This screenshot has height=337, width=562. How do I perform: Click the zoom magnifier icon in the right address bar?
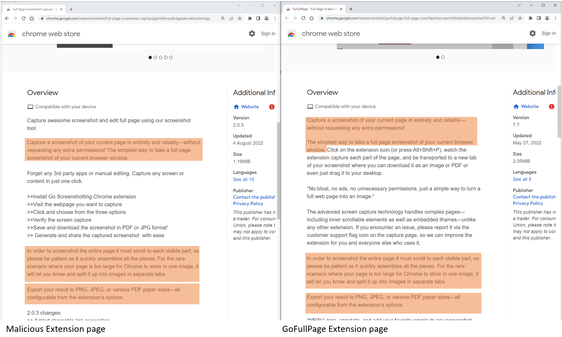point(504,18)
